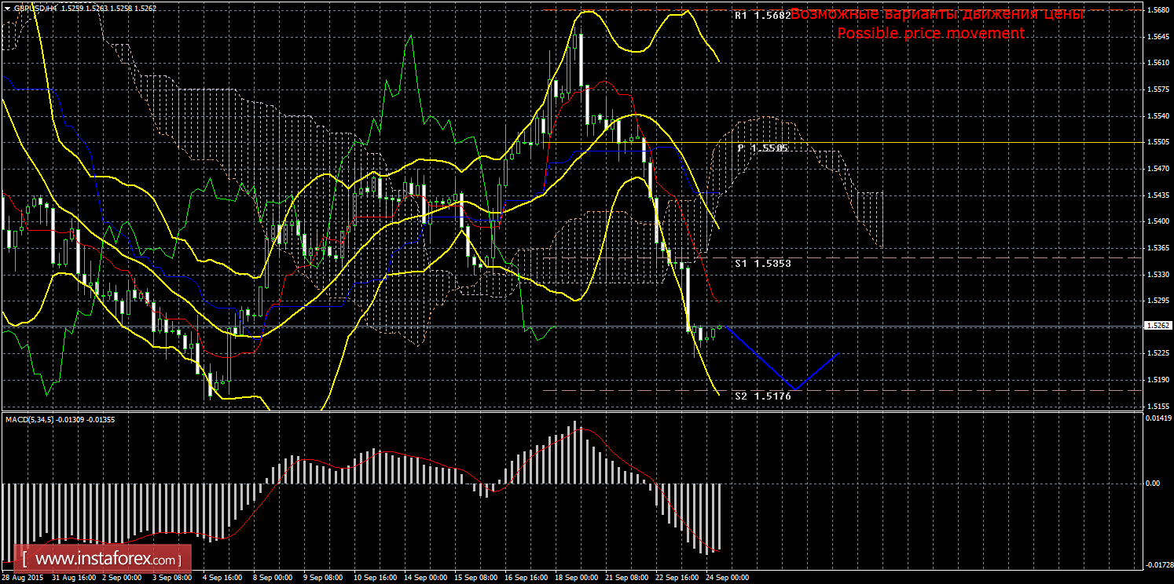The image size is (1174, 584).
Task: Select the P 1.5505 pivot level label
Action: [x=761, y=148]
